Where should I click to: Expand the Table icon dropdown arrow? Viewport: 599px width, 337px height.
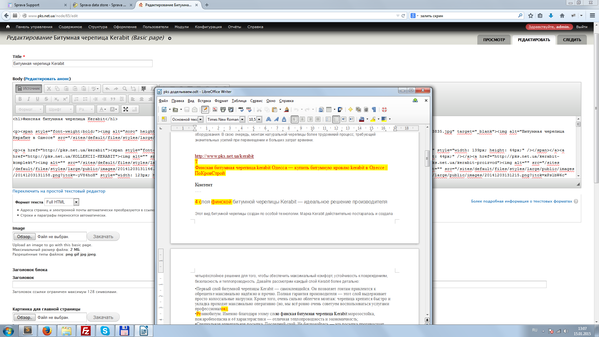pos(334,110)
